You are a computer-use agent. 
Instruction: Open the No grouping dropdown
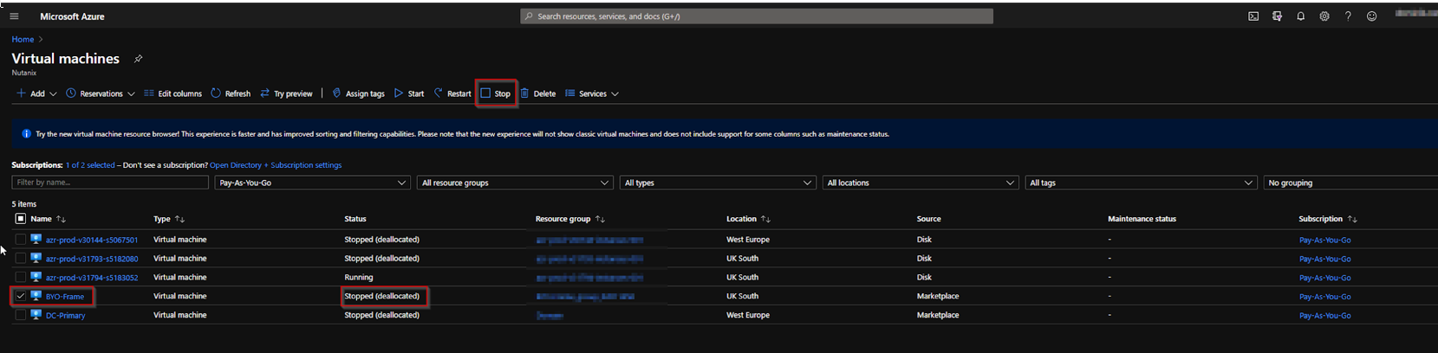point(1350,183)
